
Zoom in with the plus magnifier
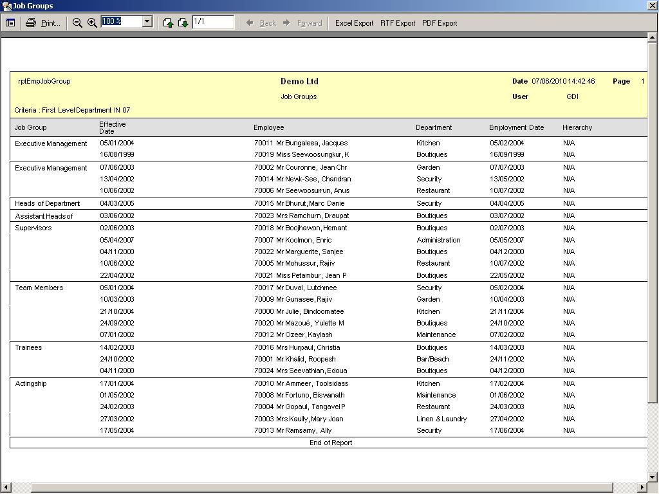[x=92, y=23]
